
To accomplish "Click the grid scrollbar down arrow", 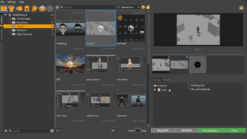I will pos(148,126).
